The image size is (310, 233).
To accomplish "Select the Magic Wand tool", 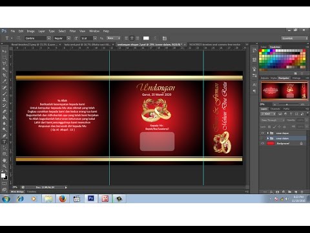I will pyautogui.click(x=5, y=69).
